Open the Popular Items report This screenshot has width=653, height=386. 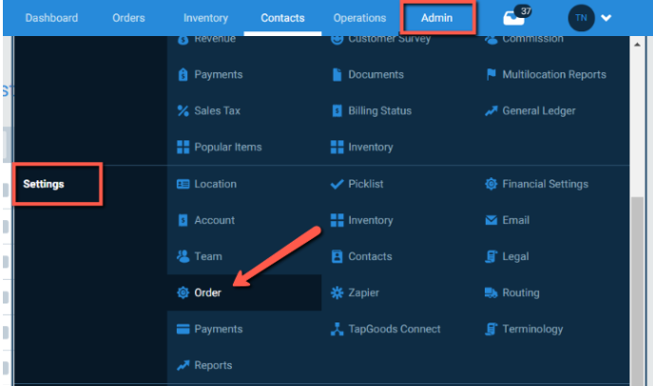pyautogui.click(x=228, y=147)
